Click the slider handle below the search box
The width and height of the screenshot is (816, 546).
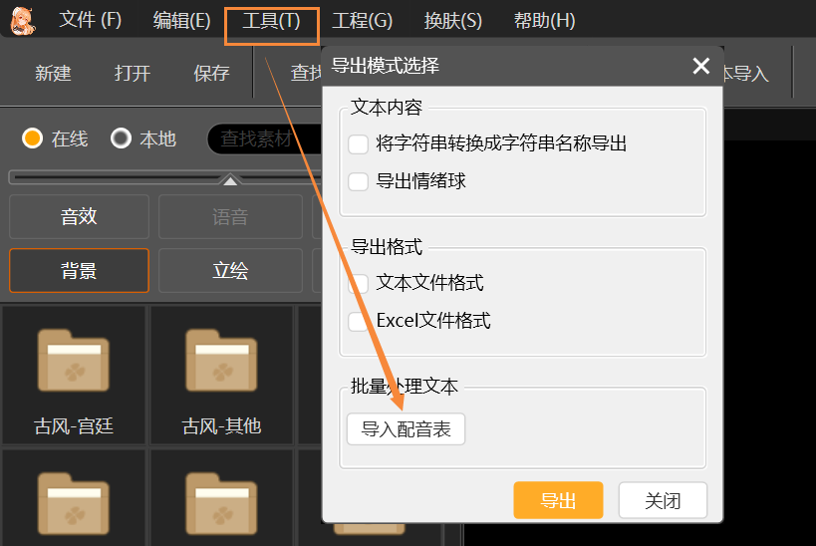coord(230,180)
